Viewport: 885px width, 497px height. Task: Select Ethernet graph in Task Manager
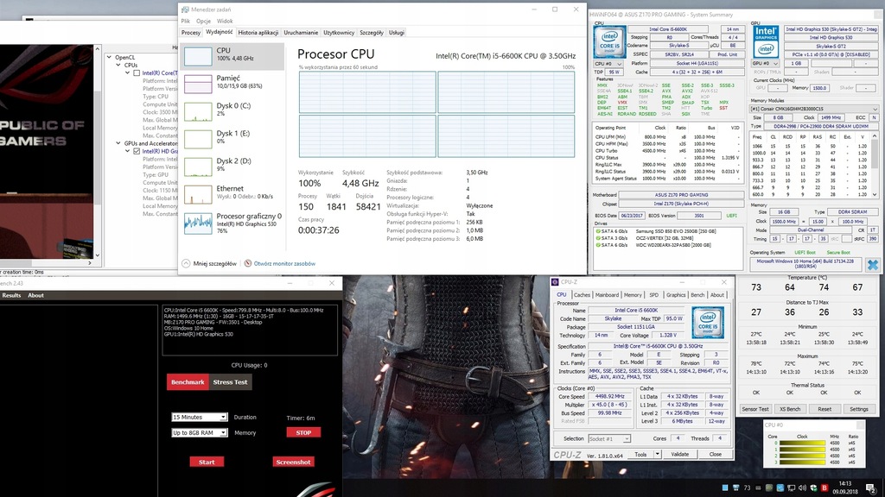198,194
